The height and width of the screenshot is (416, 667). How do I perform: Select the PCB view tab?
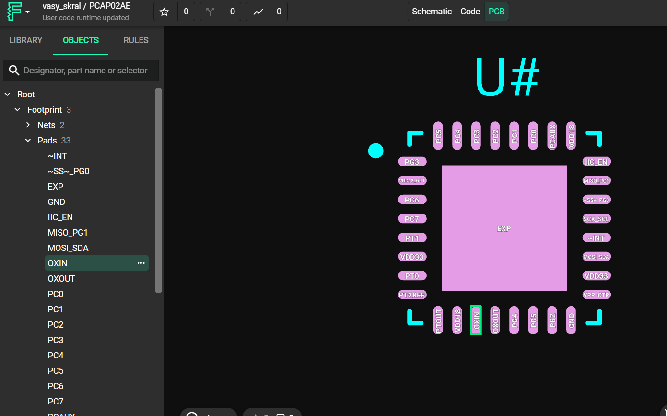496,12
